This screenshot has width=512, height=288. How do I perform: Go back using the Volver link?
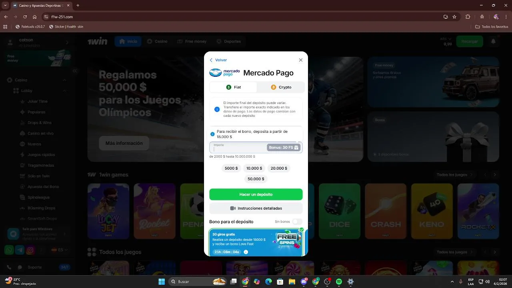click(x=218, y=60)
